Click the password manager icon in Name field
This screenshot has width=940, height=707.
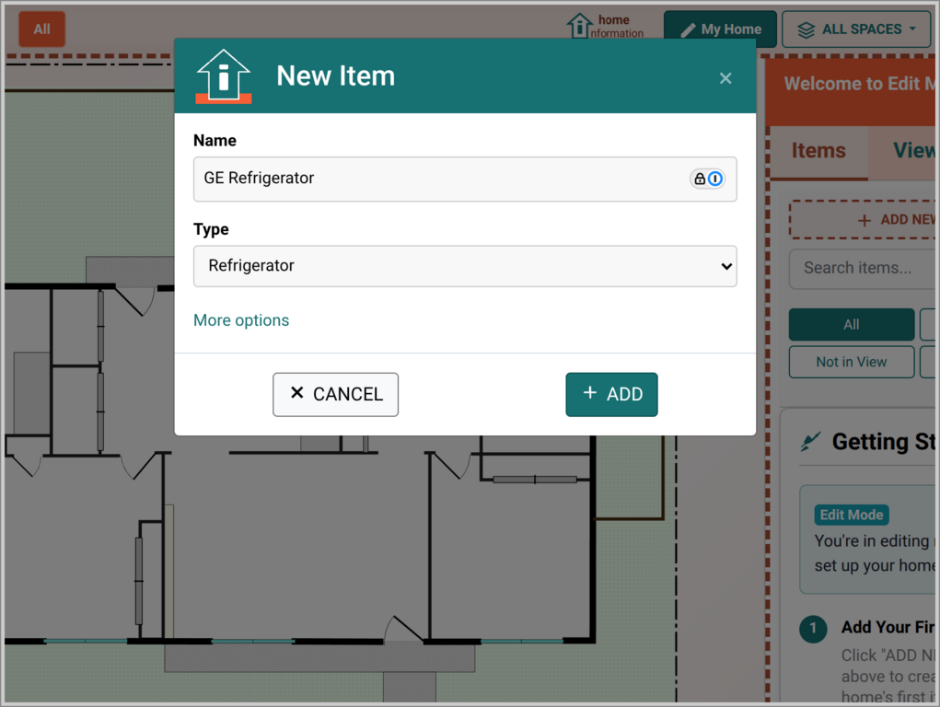[707, 179]
